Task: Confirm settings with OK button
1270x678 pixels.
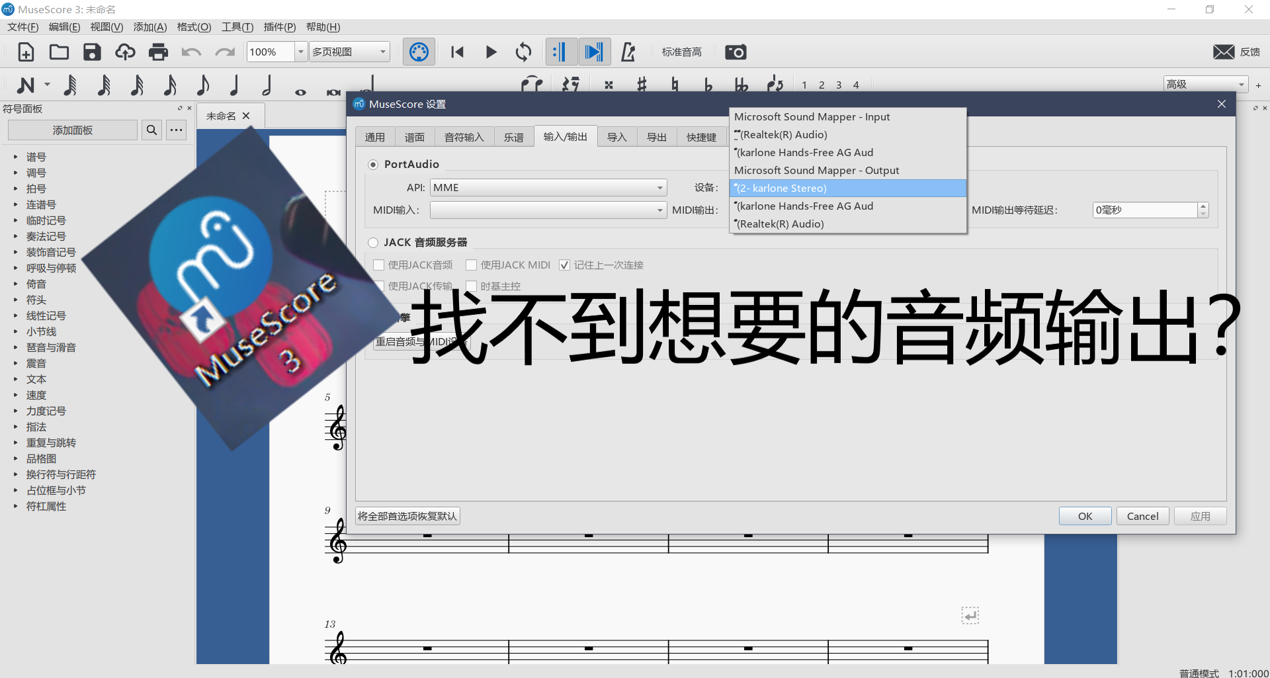Action: coord(1085,516)
